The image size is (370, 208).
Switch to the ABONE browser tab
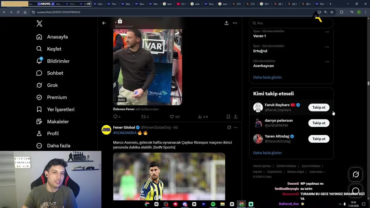point(46,4)
